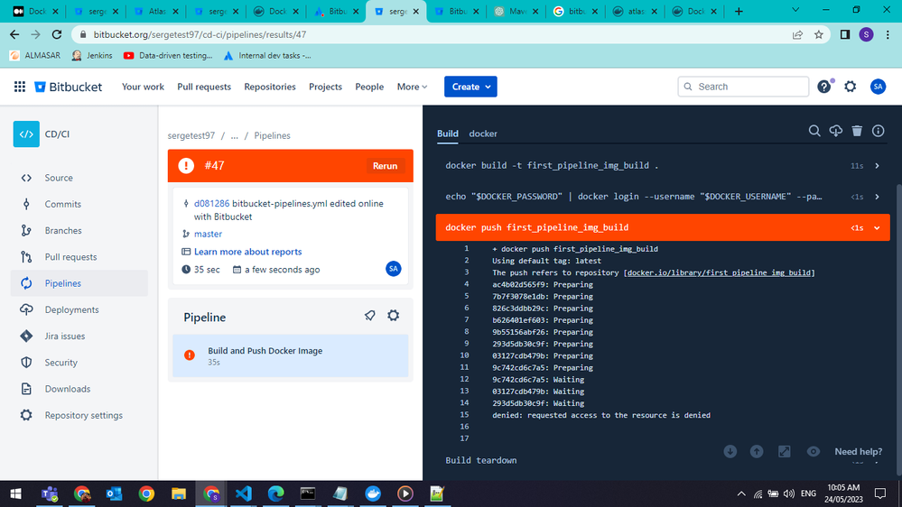Open Projects in the top navigation
Image resolution: width=902 pixels, height=507 pixels.
click(325, 87)
